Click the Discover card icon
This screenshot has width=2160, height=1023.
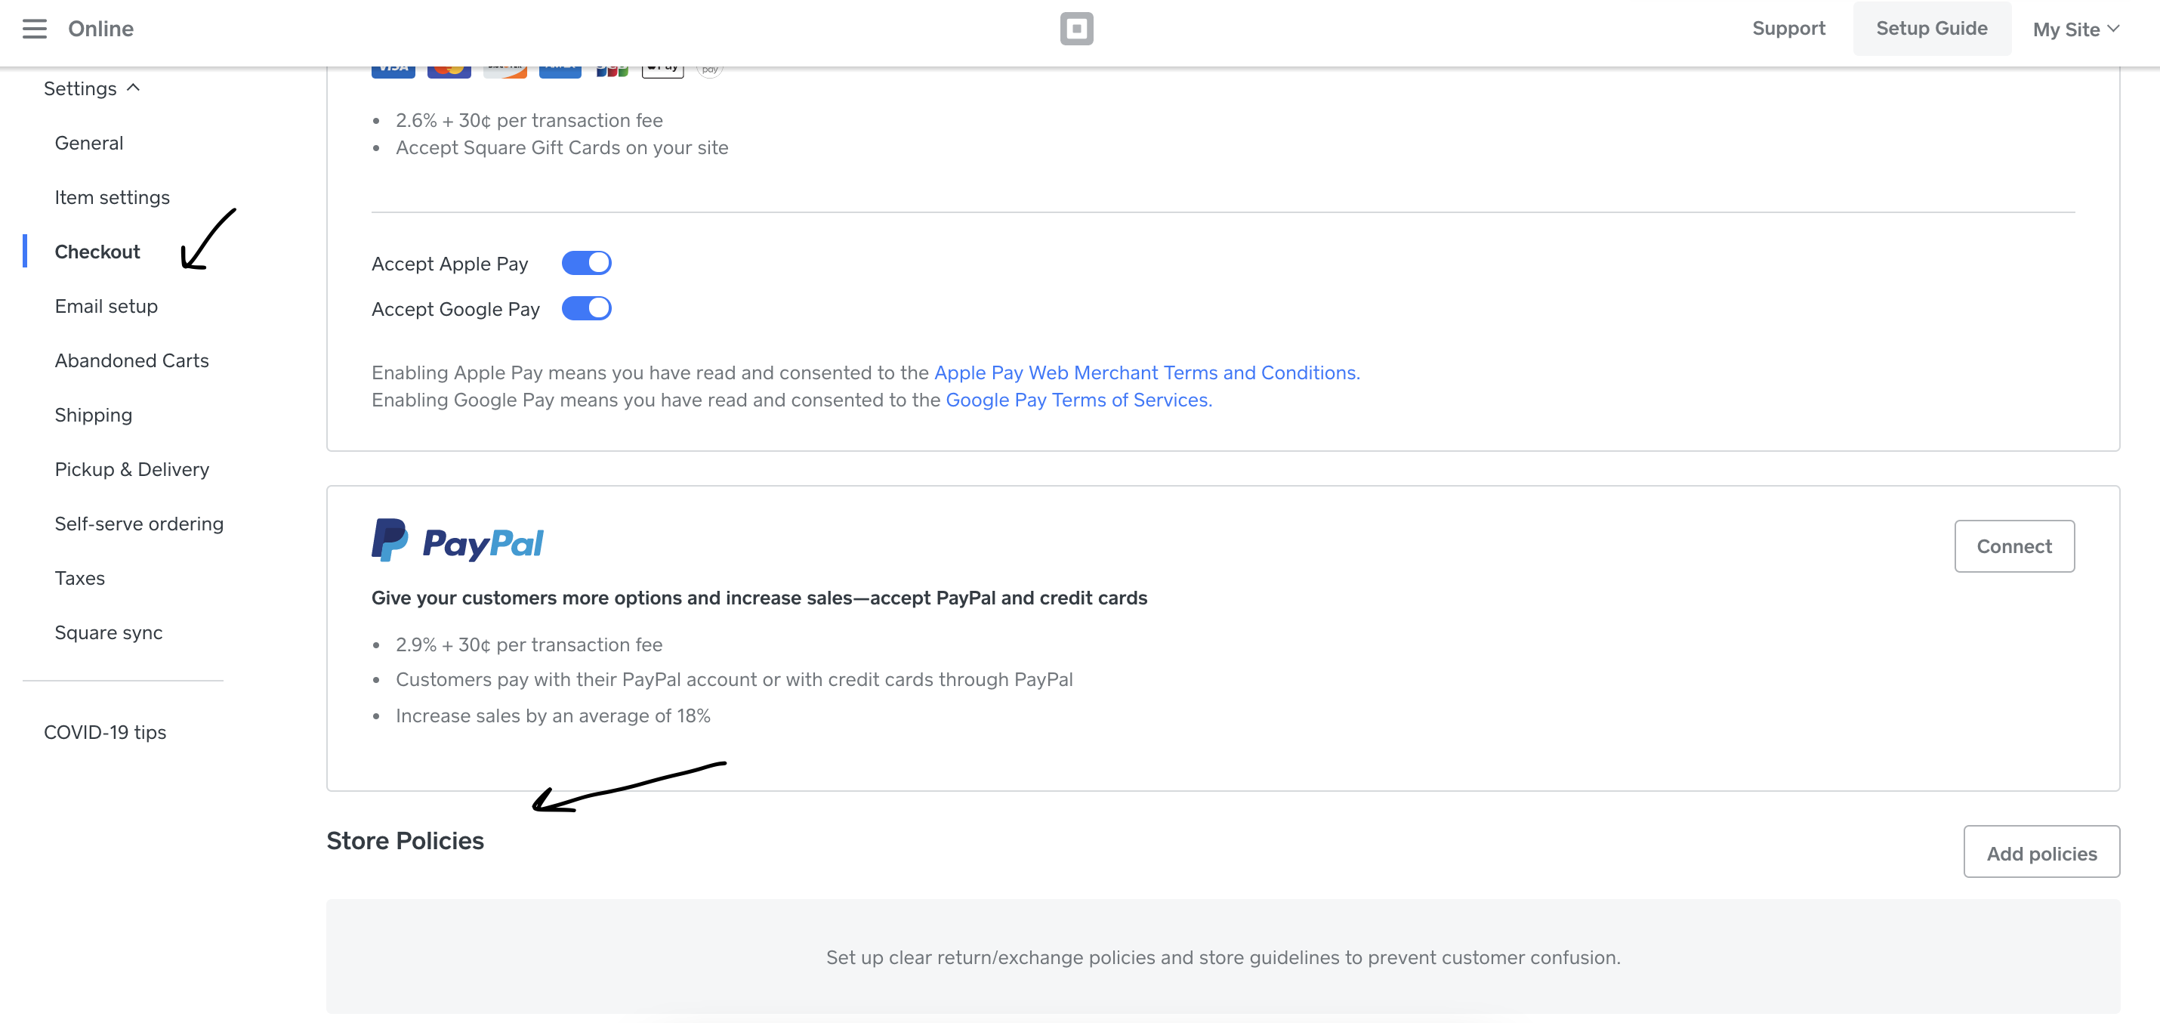[x=505, y=70]
